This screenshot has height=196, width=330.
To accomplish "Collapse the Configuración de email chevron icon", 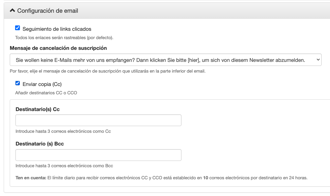I will click(12, 11).
